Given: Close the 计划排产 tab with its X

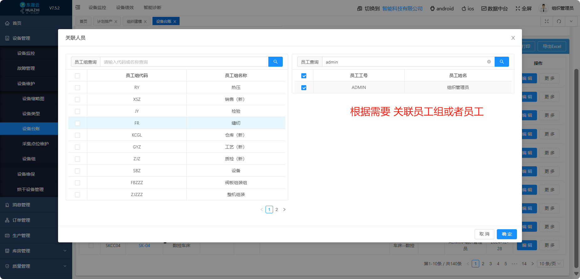Looking at the screenshot, I should point(116,22).
